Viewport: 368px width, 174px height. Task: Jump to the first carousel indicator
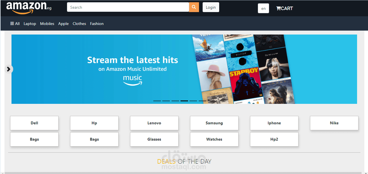tap(157, 100)
